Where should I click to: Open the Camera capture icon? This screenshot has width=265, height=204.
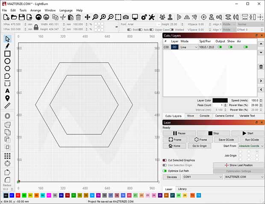[x=126, y=17]
